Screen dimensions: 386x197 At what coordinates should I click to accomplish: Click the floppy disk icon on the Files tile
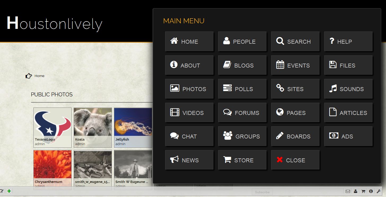point(333,65)
